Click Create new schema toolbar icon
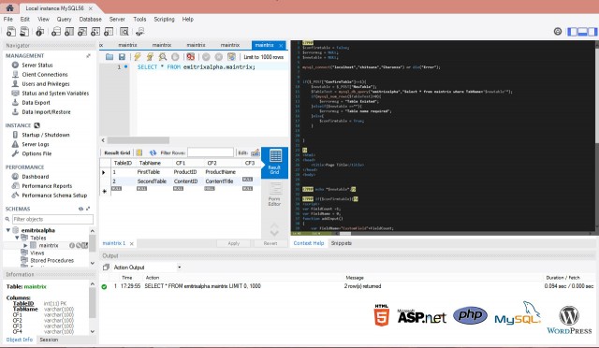599x348 pixels. click(56, 32)
